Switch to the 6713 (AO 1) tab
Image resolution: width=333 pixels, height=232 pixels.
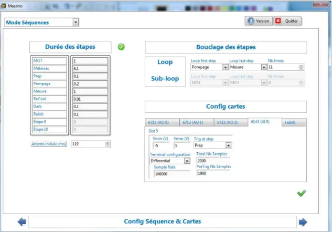[x=197, y=122]
